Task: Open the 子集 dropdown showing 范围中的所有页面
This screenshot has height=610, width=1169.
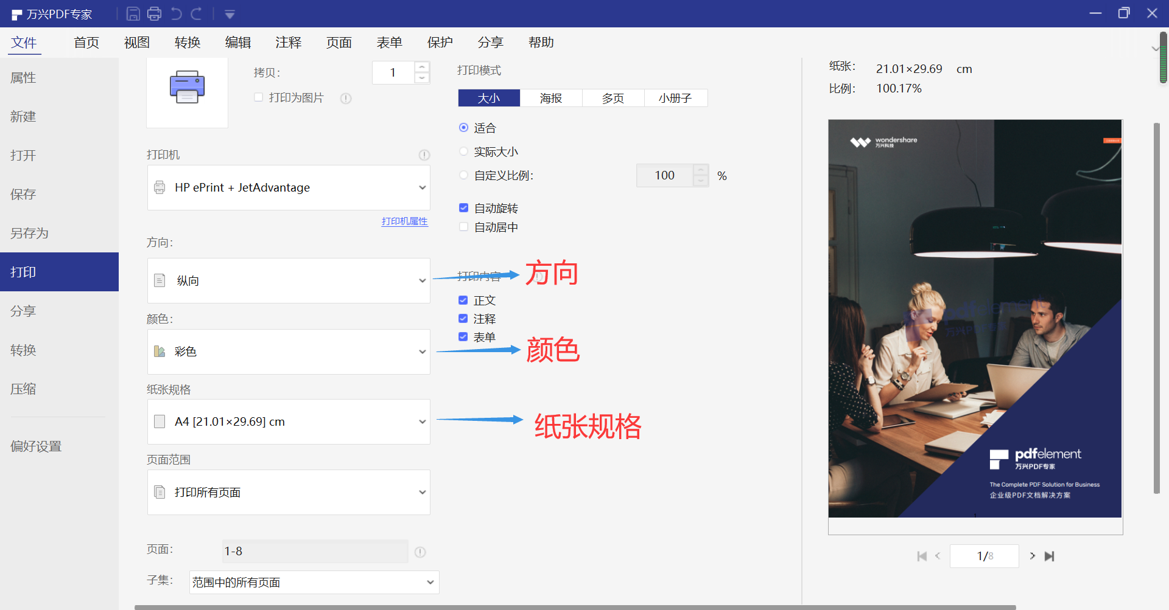Action: (x=314, y=582)
